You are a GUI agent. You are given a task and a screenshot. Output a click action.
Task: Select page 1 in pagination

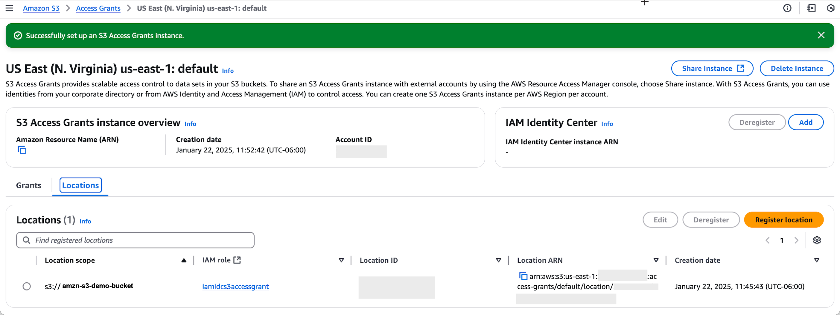(782, 240)
